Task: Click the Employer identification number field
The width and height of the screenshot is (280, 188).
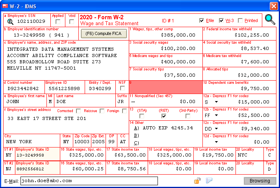Action: 41,35
